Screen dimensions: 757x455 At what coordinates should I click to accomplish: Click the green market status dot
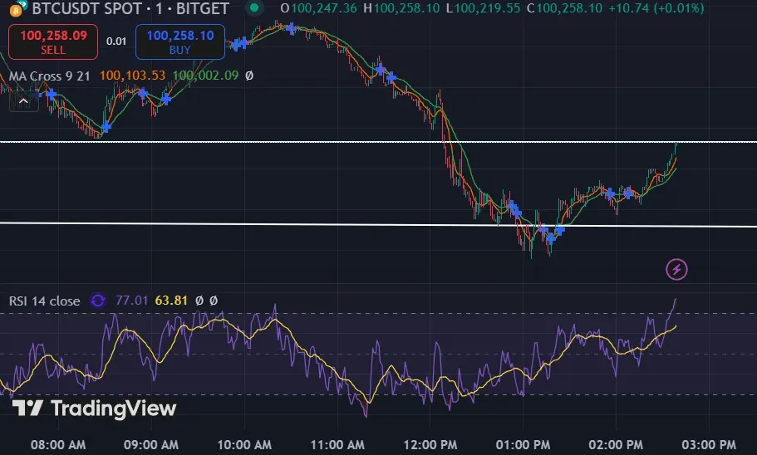tap(254, 8)
